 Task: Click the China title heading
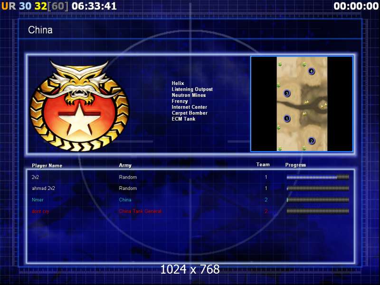[40, 30]
